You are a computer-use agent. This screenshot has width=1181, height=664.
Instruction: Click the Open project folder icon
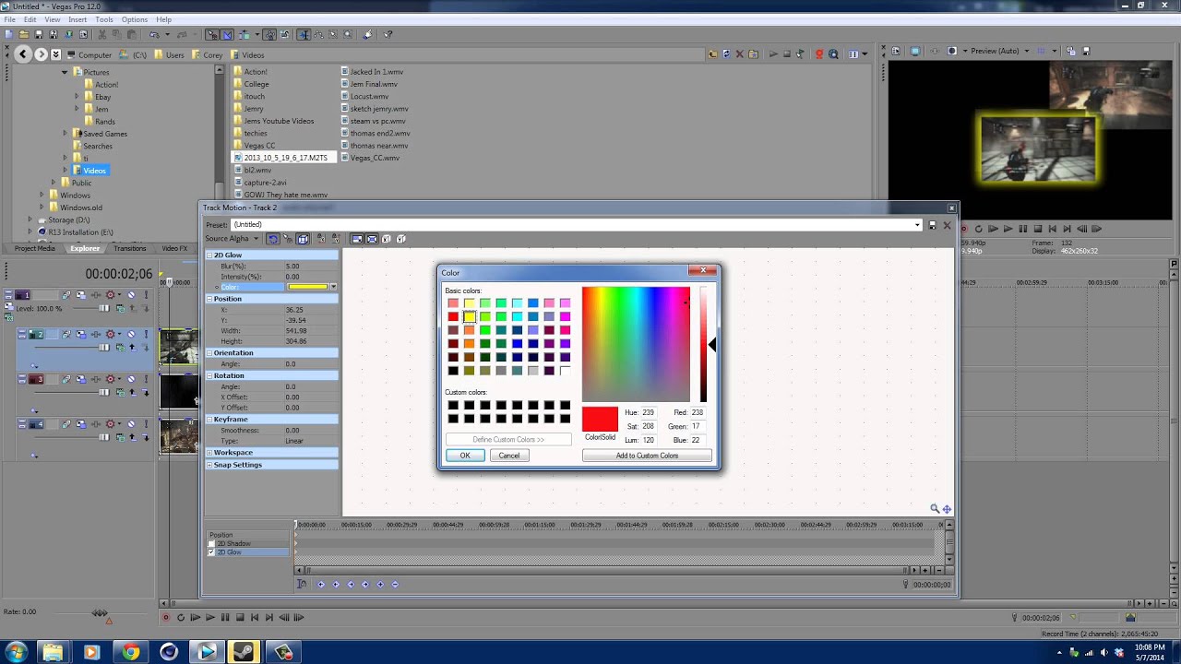[x=24, y=35]
